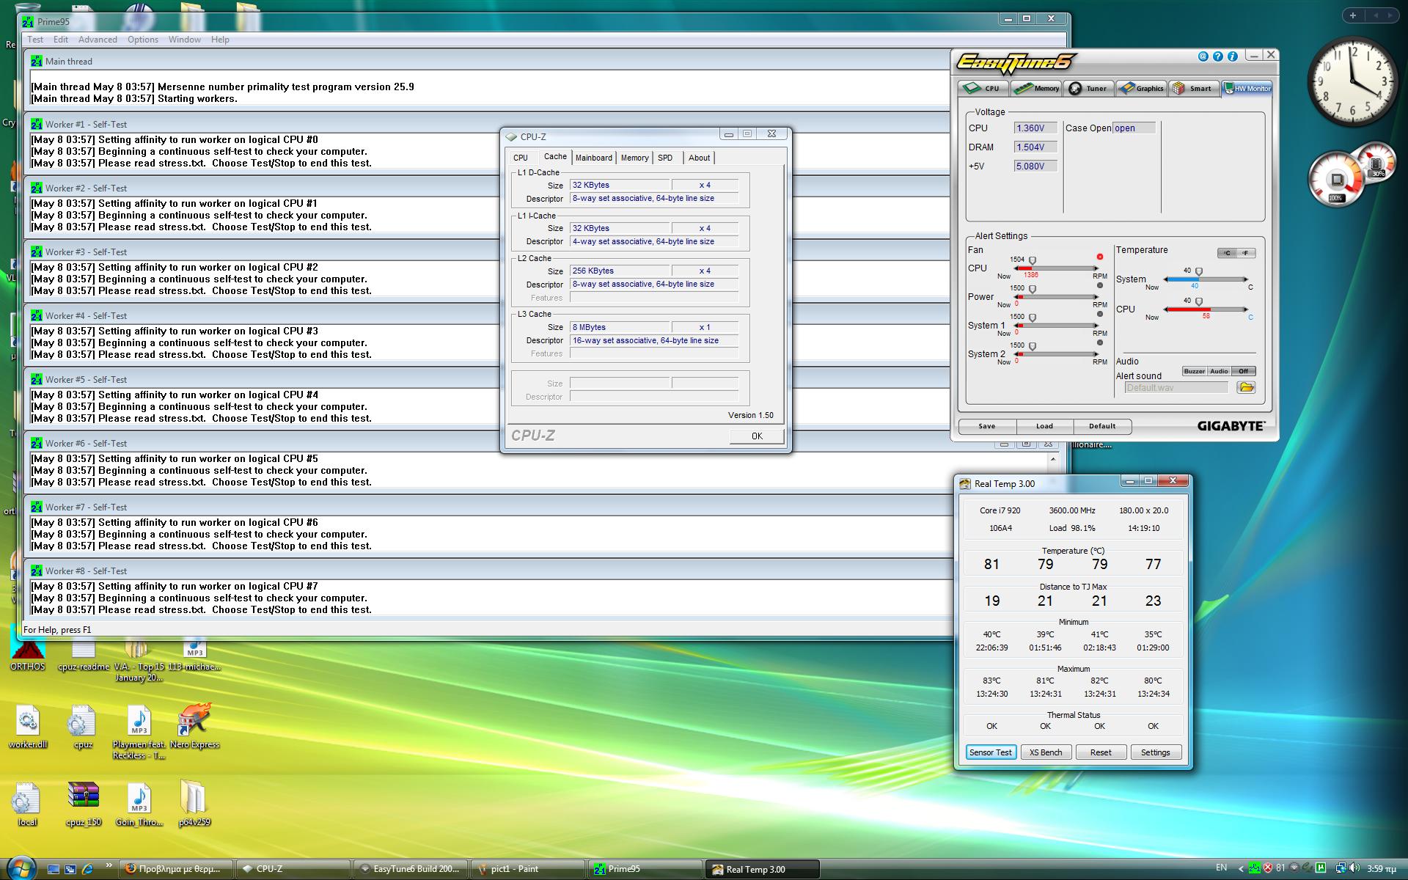The width and height of the screenshot is (1408, 880).
Task: Select cpuz_150 archive icon
Action: coord(83,804)
